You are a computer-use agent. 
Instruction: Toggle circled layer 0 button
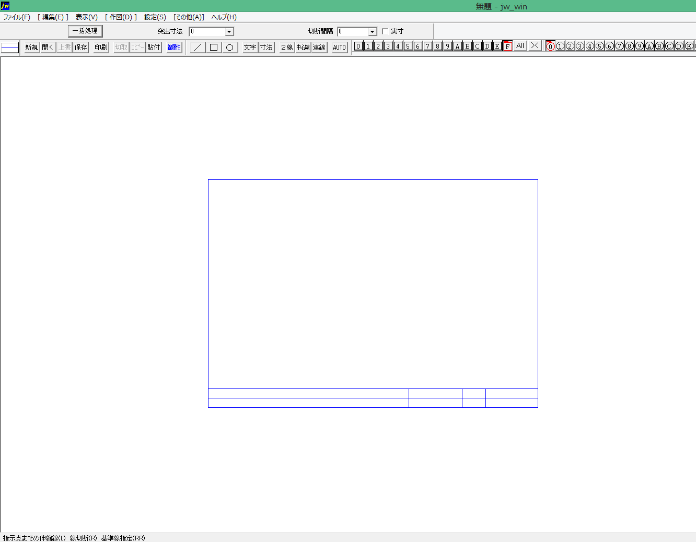pos(550,46)
